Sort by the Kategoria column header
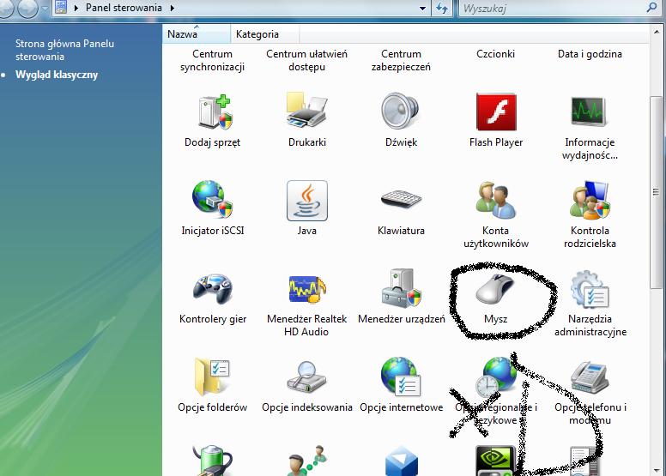666x476 pixels. click(265, 34)
